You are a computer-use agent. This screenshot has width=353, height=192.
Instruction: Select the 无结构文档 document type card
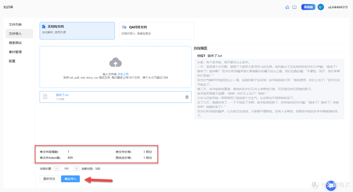pyautogui.click(x=77, y=31)
